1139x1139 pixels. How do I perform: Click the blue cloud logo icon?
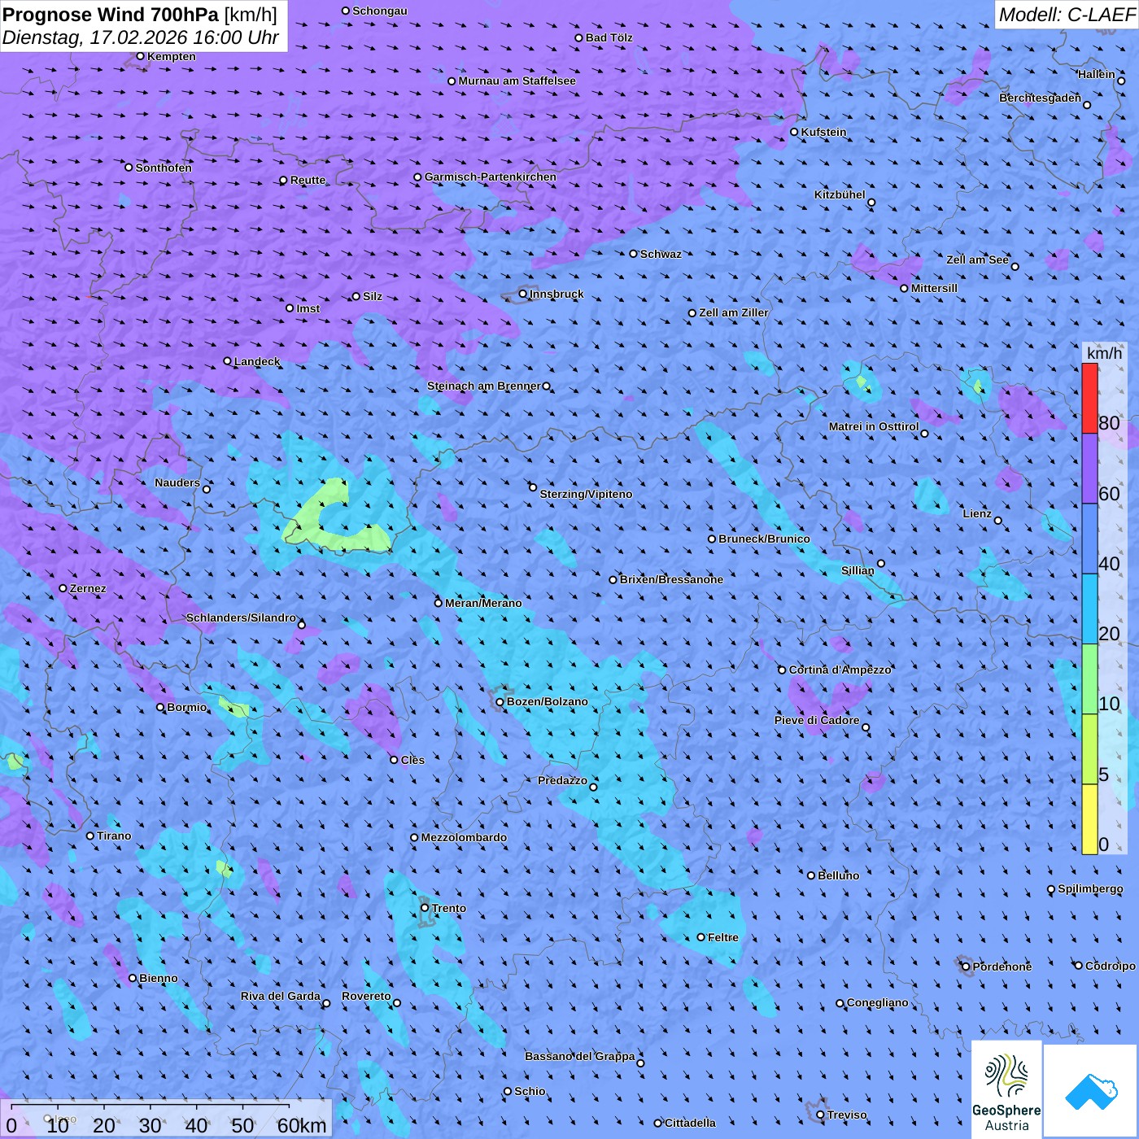[1091, 1092]
